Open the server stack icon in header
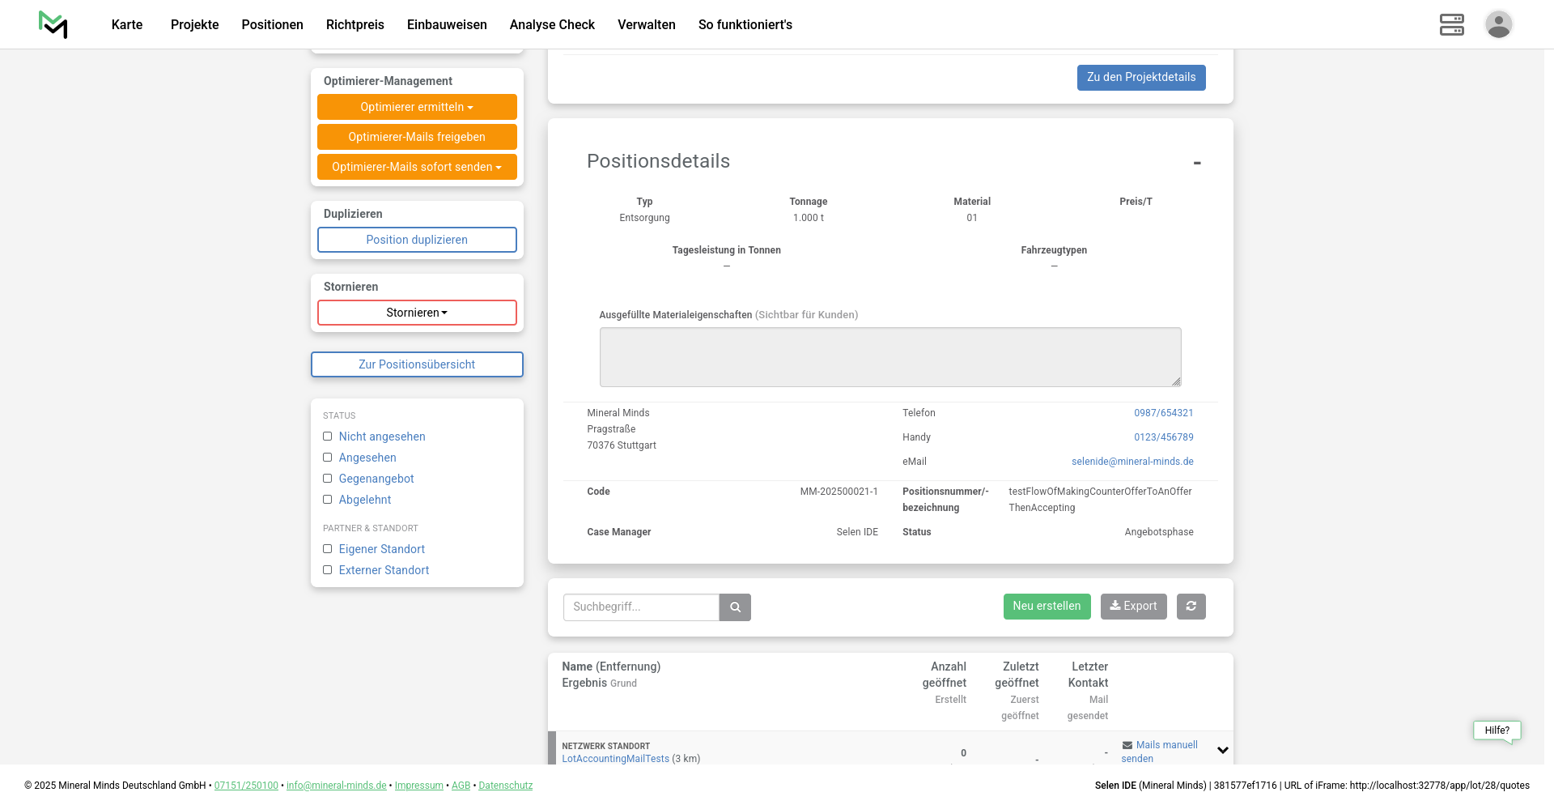Viewport: 1554px width, 805px height. pyautogui.click(x=1451, y=24)
